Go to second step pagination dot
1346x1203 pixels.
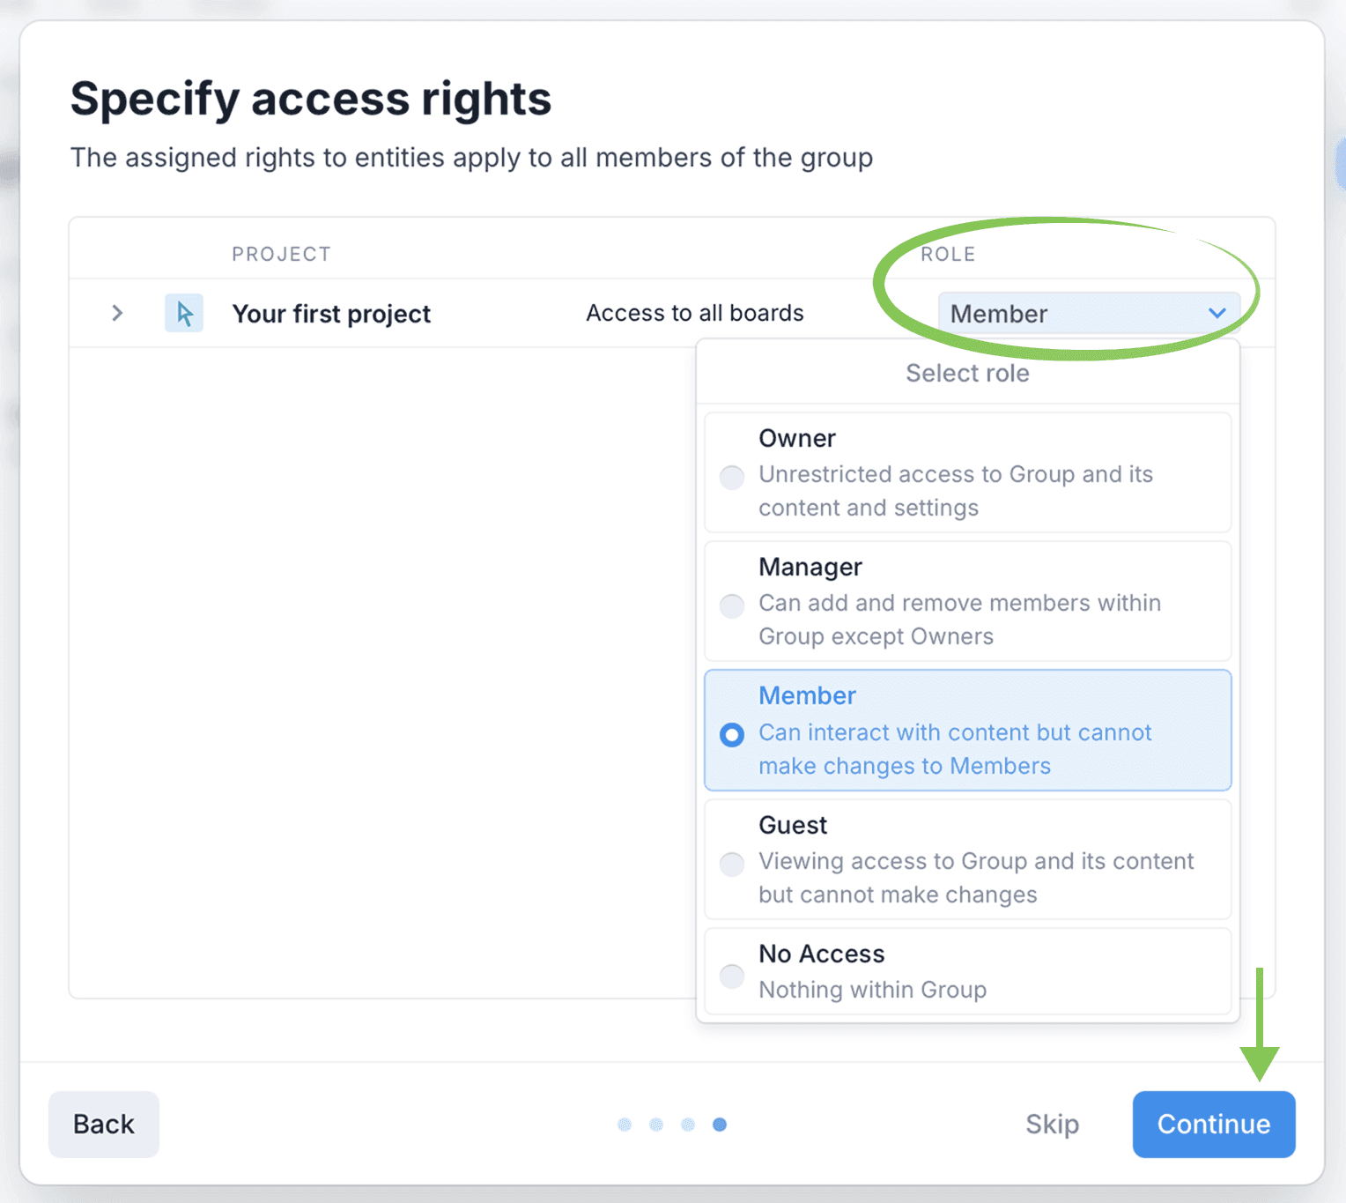[656, 1125]
